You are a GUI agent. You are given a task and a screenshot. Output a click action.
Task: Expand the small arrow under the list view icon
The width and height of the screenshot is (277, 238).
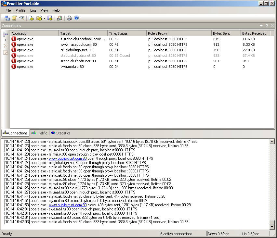pos(6,40)
